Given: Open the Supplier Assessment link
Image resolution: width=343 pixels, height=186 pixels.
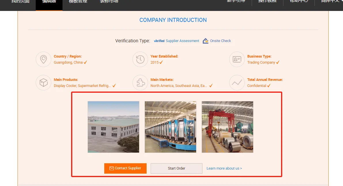Looking at the screenshot, I should coord(182,41).
